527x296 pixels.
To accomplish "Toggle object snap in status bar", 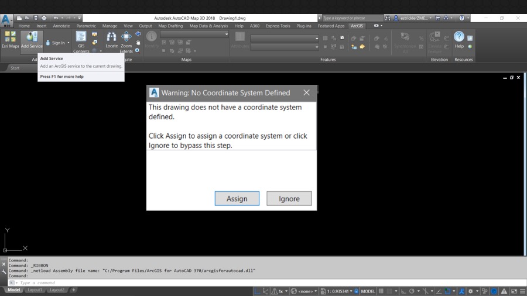I will (447, 291).
